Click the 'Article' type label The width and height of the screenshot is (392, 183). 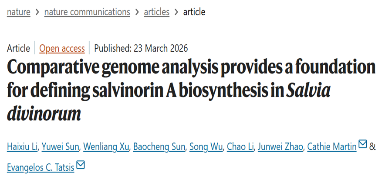tap(18, 48)
